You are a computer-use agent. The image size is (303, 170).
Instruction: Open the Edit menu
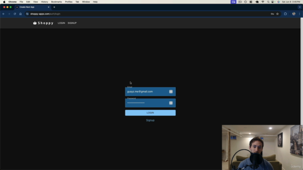click(x=28, y=2)
